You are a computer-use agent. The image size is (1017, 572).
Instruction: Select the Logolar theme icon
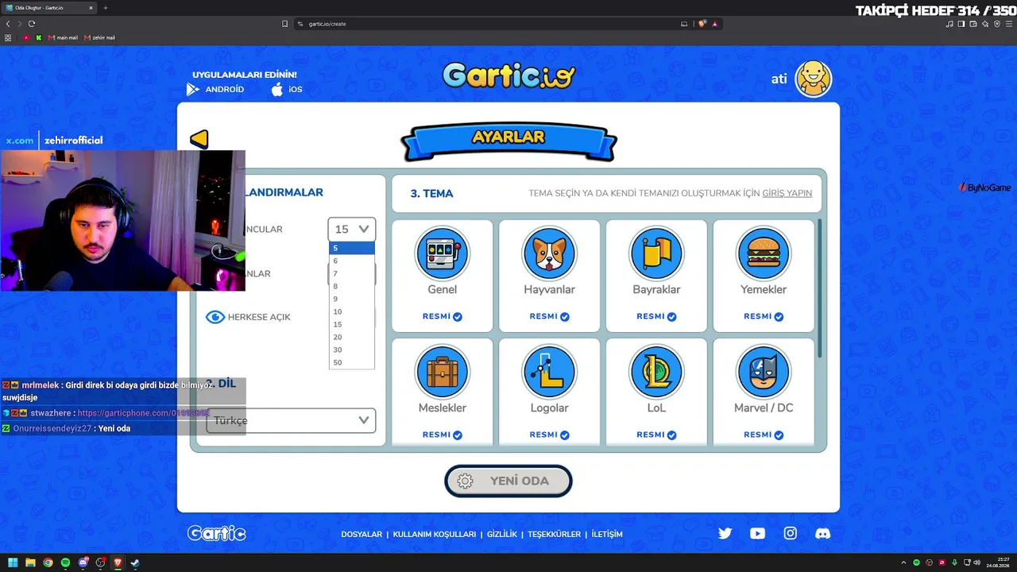coord(549,372)
